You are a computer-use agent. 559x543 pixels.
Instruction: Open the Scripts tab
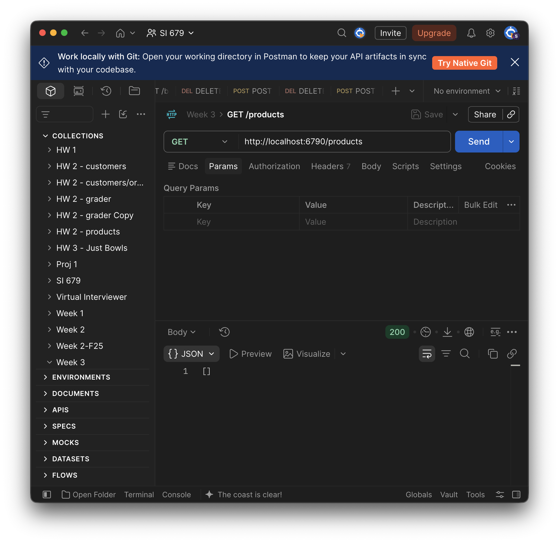[x=405, y=166]
